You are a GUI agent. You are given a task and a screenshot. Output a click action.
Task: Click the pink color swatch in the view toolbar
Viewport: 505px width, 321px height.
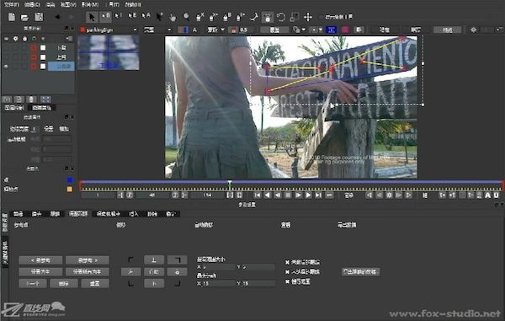[x=345, y=30]
